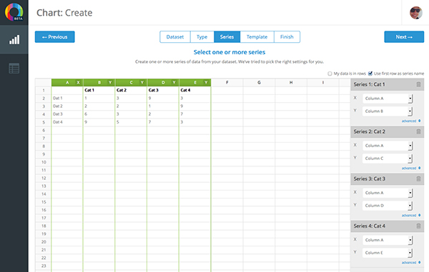The image size is (429, 272).
Task: Open Series 4 Y dropdown (Column E)
Action: pyautogui.click(x=388, y=253)
